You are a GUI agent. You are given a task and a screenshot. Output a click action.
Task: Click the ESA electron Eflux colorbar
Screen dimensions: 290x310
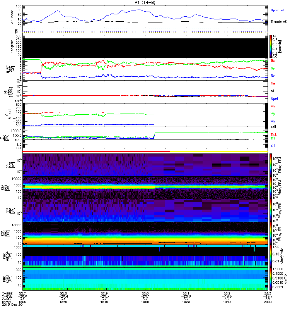271,234
